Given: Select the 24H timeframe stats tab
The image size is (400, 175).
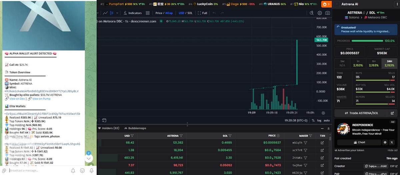Looking at the screenshot, I should [x=389, y=63].
